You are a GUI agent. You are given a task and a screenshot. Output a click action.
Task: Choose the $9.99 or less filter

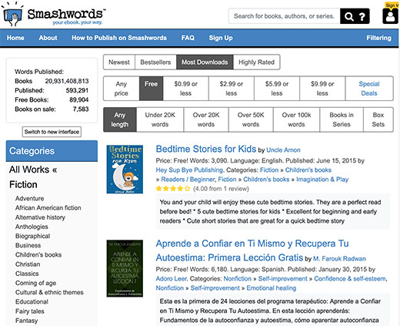tap(322, 89)
